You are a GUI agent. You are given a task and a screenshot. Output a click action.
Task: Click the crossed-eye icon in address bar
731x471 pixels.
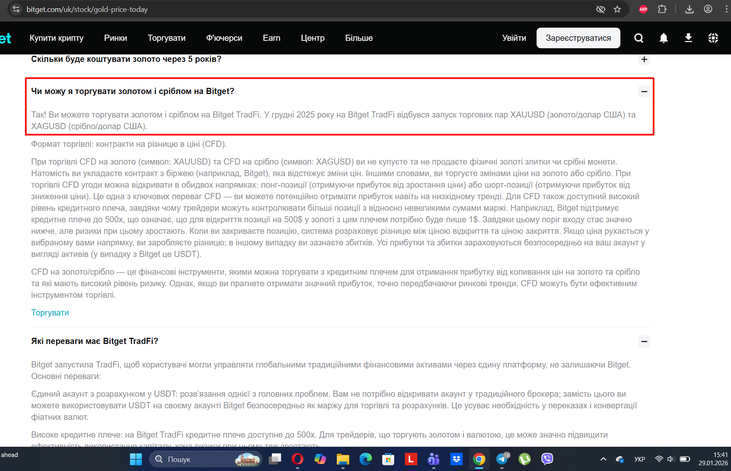[x=601, y=9]
